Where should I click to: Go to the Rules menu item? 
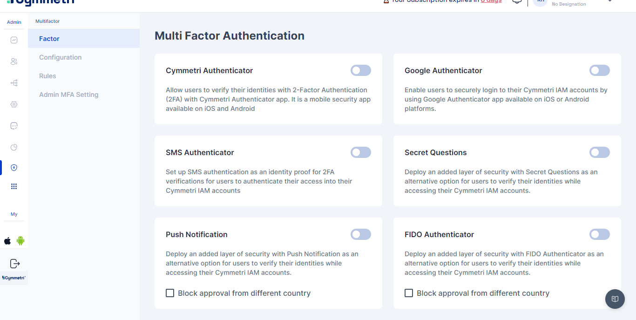[x=47, y=76]
